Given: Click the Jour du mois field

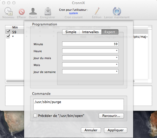Looking at the screenshot, I should pos(90,58).
